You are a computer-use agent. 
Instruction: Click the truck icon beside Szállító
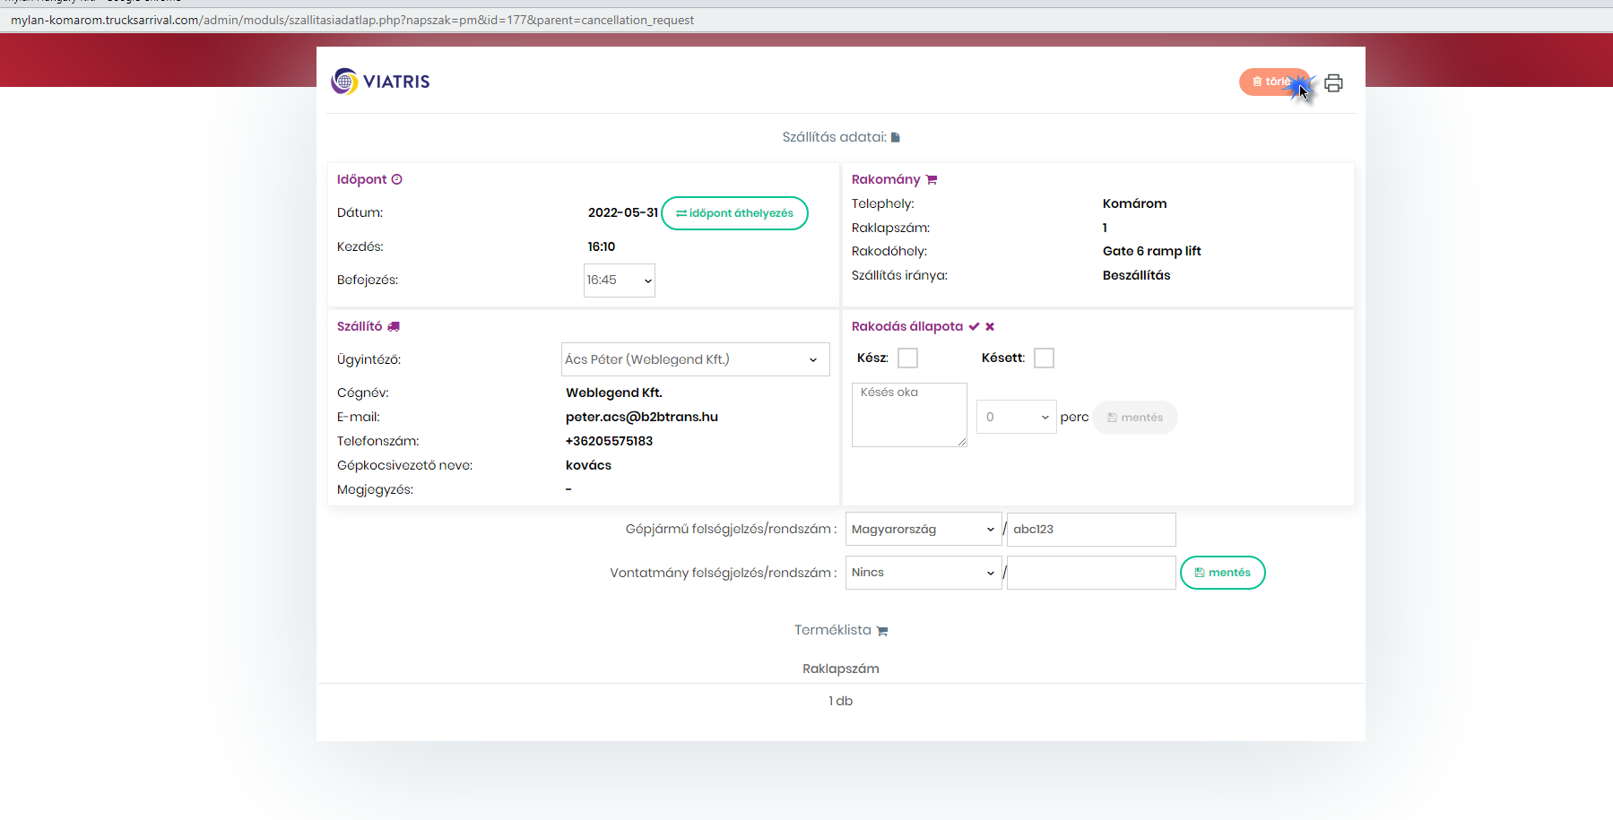[394, 326]
